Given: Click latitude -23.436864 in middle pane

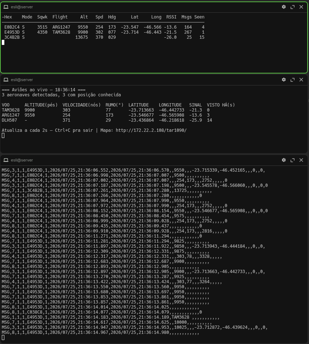Looking at the screenshot, I should pos(141,120).
